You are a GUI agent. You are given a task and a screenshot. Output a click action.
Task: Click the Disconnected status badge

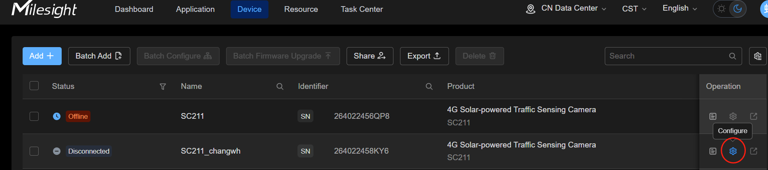pos(89,151)
